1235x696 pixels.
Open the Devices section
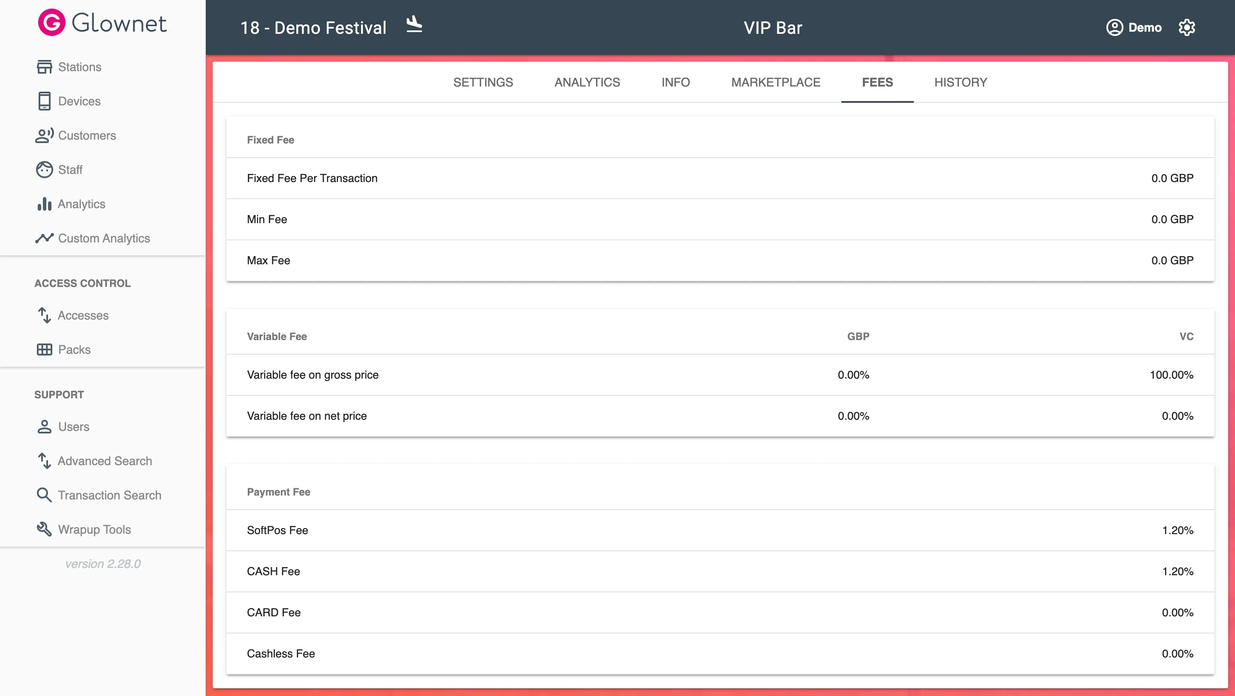point(79,101)
